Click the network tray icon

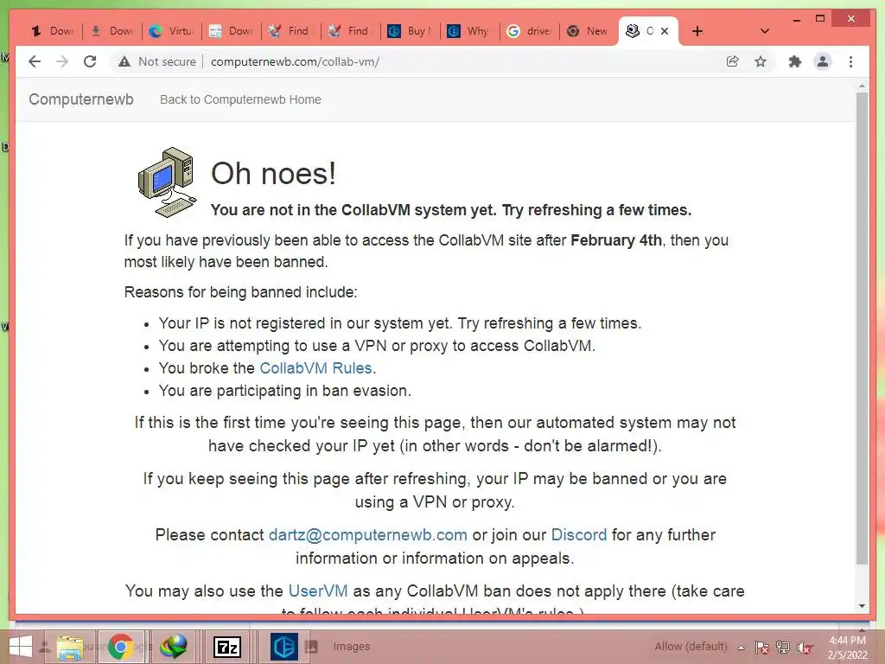(x=783, y=648)
